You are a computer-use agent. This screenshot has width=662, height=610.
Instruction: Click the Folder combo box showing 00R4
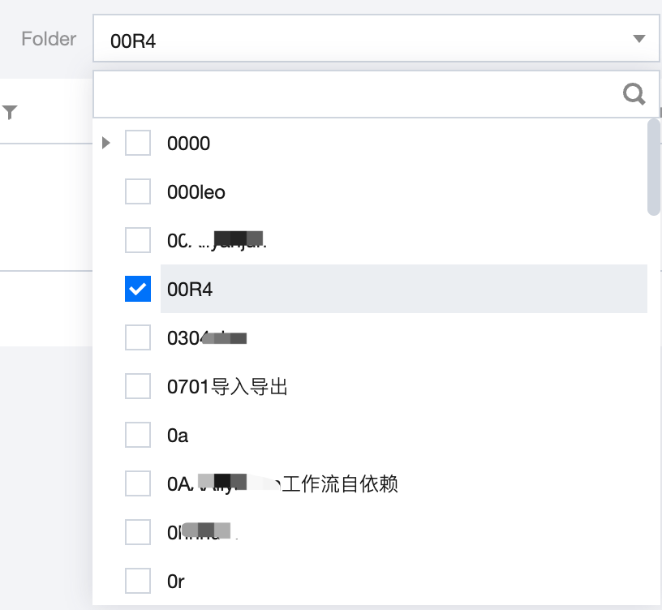click(x=365, y=39)
